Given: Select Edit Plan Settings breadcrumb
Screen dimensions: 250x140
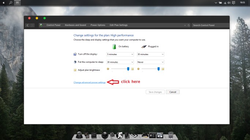Looking at the screenshot, I should pyautogui.click(x=119, y=25).
